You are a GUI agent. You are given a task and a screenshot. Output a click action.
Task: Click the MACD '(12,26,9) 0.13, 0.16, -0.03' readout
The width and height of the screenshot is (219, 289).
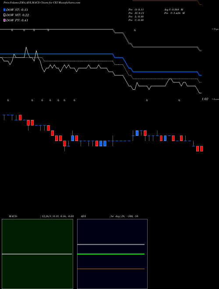pyautogui.click(x=57, y=216)
